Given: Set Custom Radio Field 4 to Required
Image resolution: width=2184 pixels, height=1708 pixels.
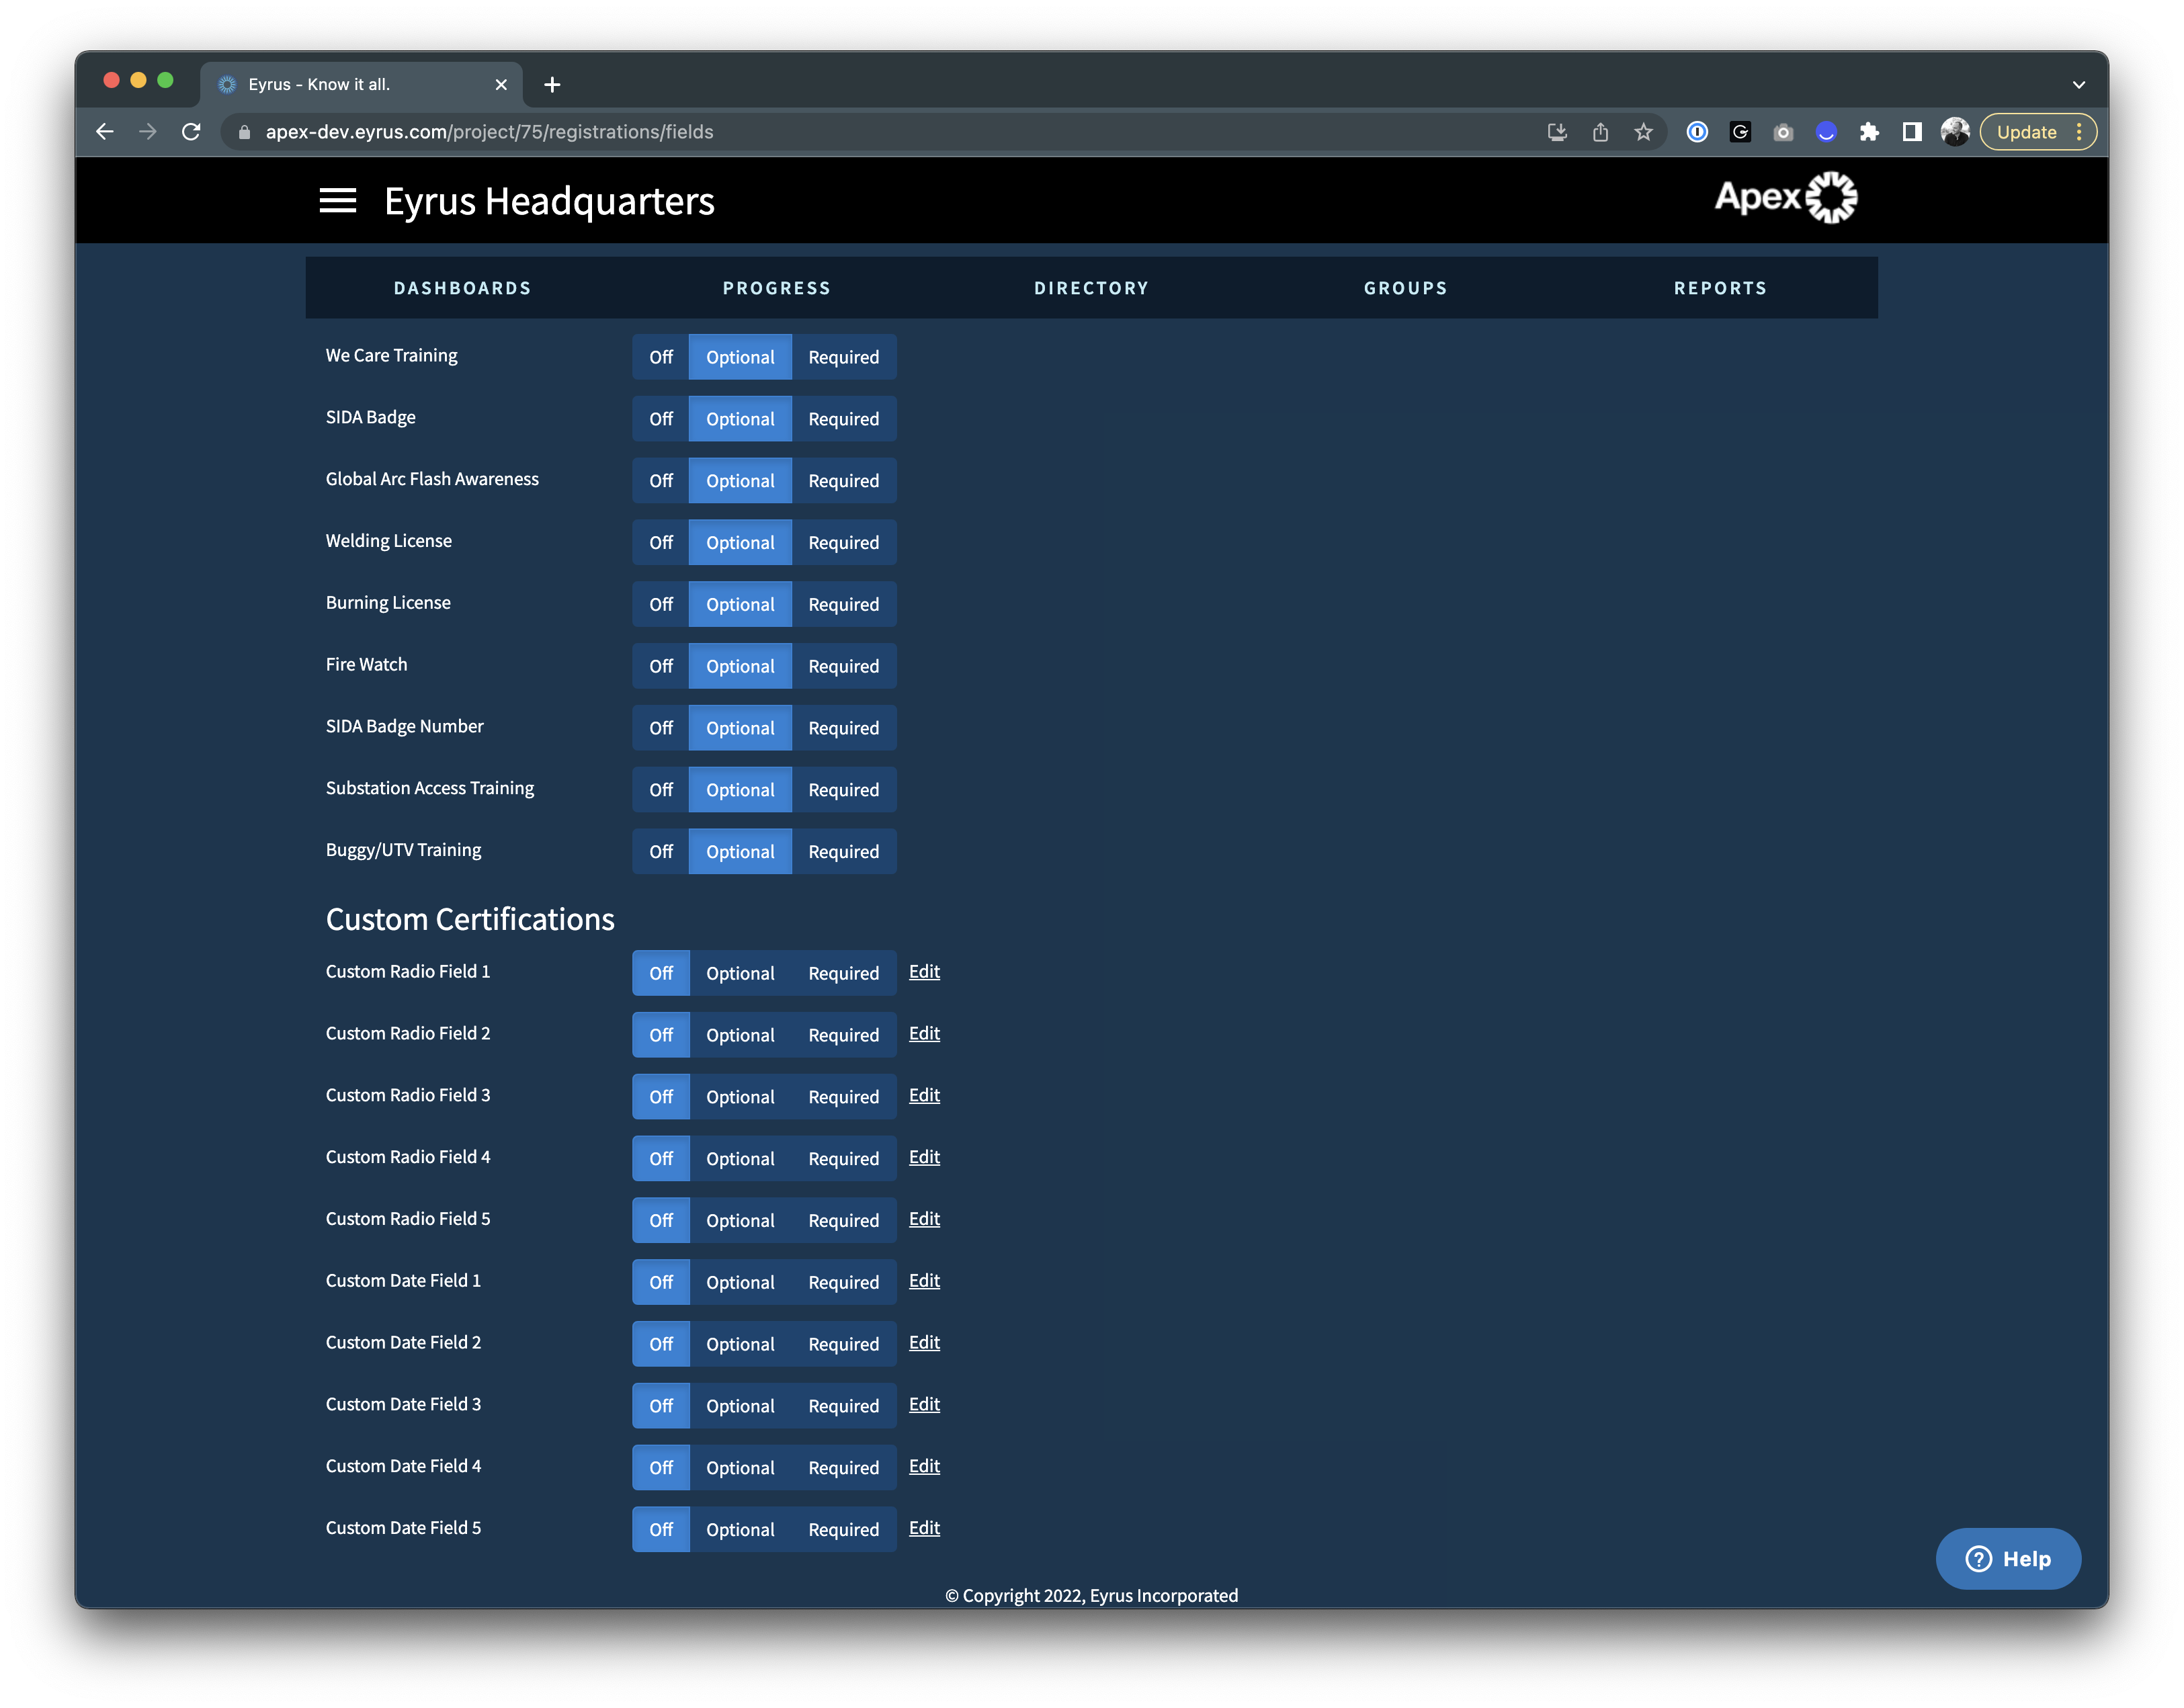Looking at the screenshot, I should pos(844,1159).
